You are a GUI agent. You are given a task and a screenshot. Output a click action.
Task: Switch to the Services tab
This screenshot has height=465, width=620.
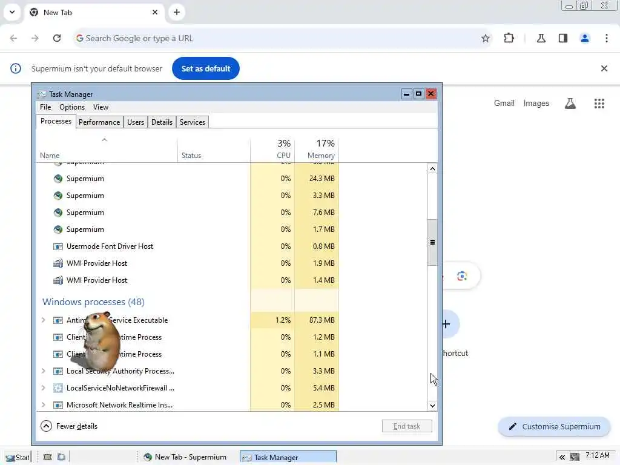[x=193, y=122]
